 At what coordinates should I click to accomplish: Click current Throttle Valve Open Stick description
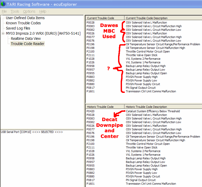pos(142,55)
